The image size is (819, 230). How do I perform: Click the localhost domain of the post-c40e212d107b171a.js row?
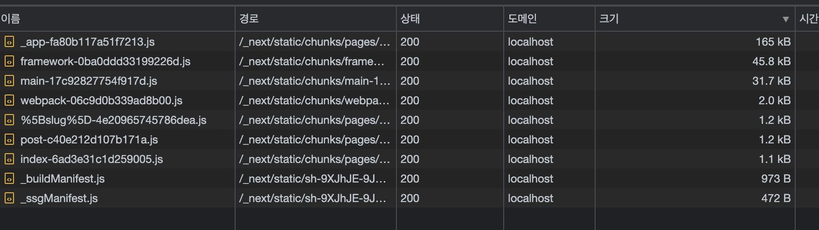point(531,140)
